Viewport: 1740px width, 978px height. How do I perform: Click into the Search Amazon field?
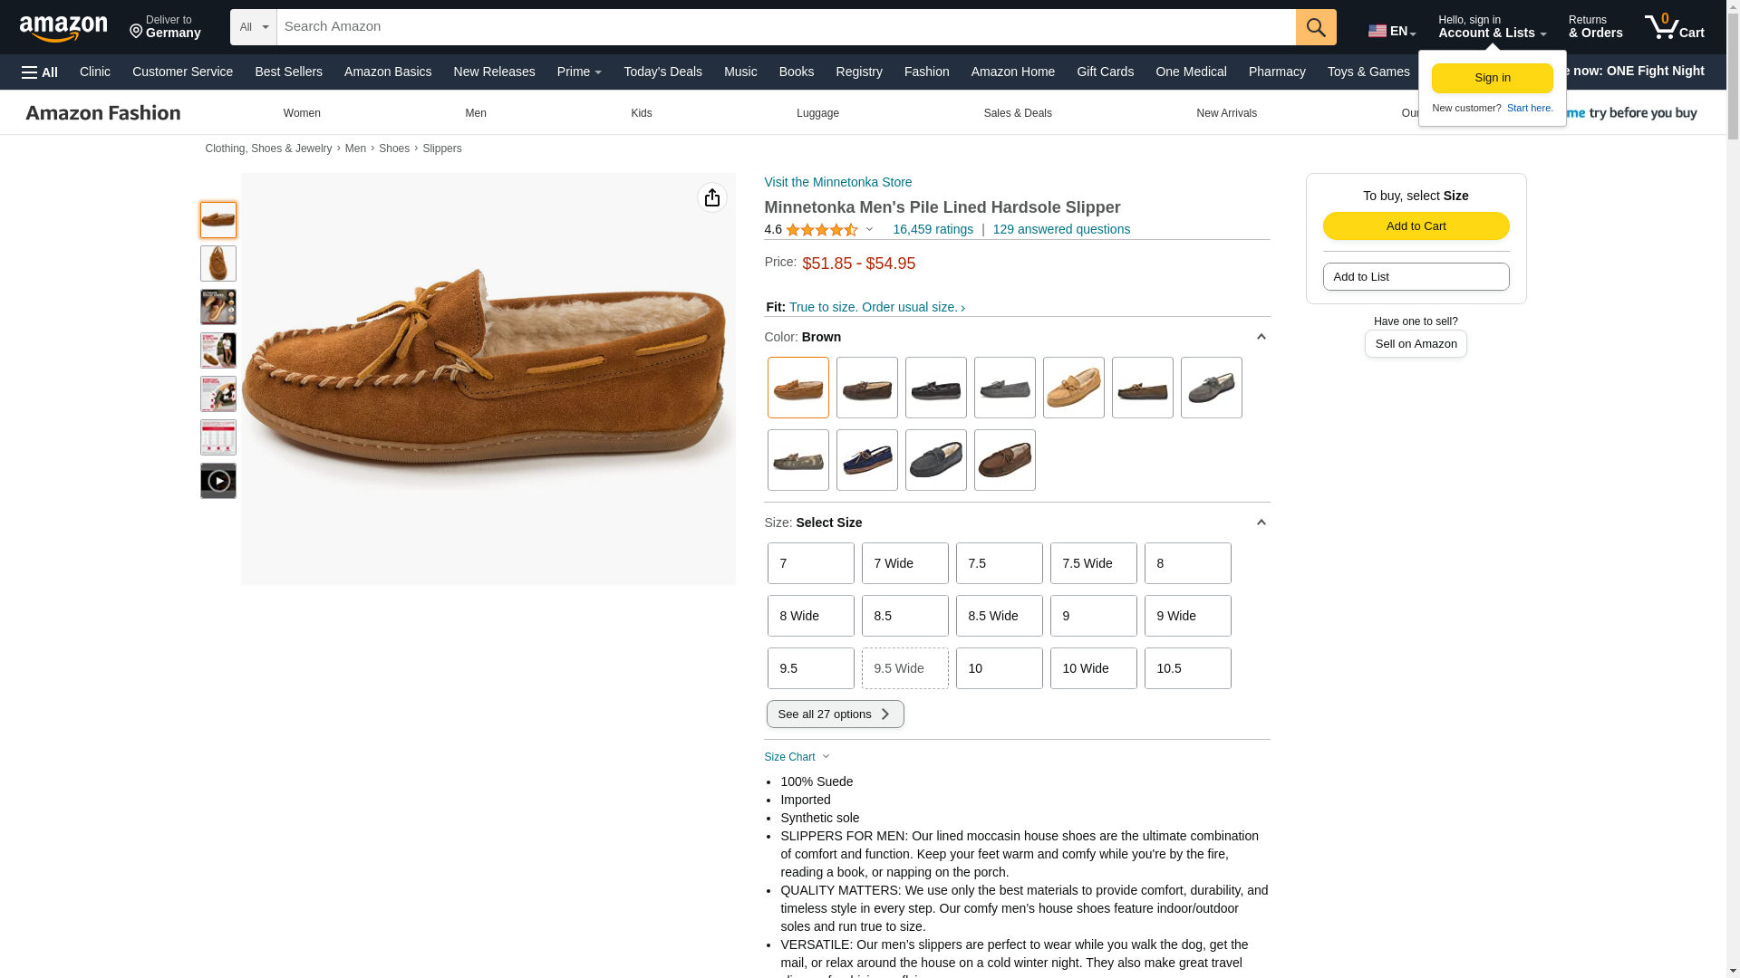[785, 27]
